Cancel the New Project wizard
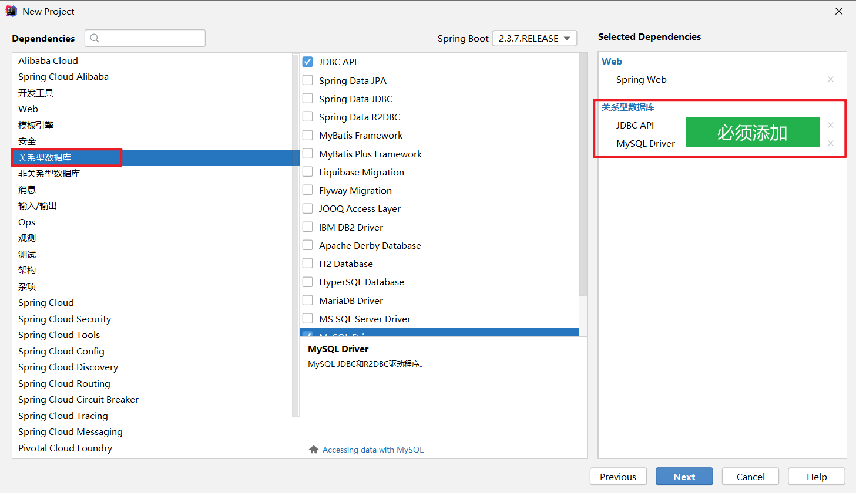The image size is (856, 493). pos(750,477)
